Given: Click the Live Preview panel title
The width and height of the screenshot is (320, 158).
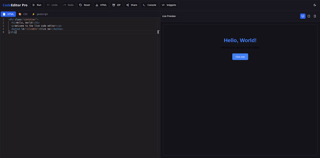Looking at the screenshot, I should [x=169, y=16].
